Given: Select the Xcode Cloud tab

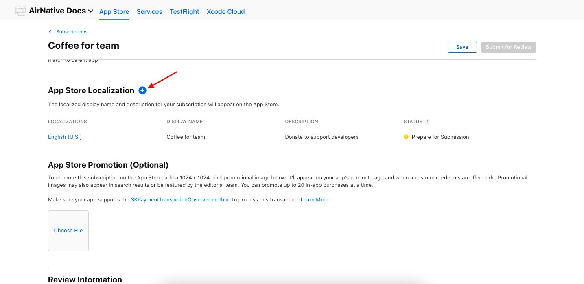Looking at the screenshot, I should tap(225, 12).
